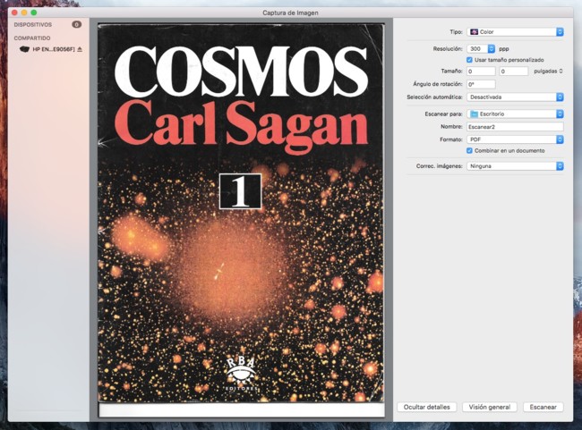
Task: Click the Color type icon
Action: pyautogui.click(x=474, y=32)
